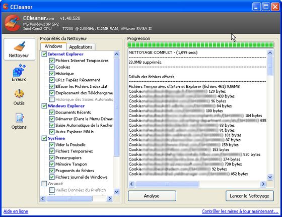
Task: Click cleaner list horizontal scrollbar left arrow
Action: click(x=43, y=199)
